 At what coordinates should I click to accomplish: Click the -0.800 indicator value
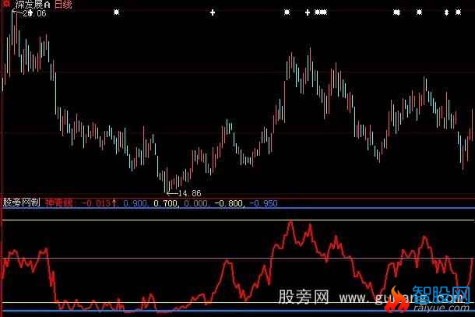tap(230, 203)
